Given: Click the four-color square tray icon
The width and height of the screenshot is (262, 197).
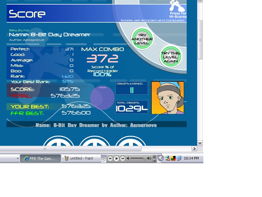Looking at the screenshot, I should (173, 158).
